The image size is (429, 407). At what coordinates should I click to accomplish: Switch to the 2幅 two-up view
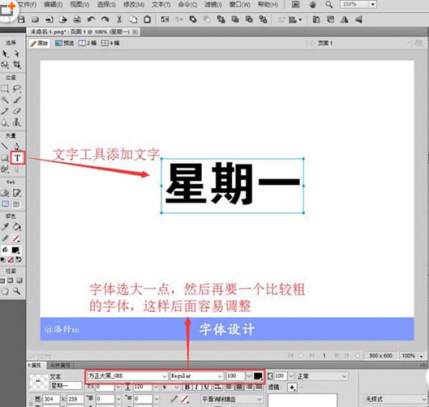[88, 43]
